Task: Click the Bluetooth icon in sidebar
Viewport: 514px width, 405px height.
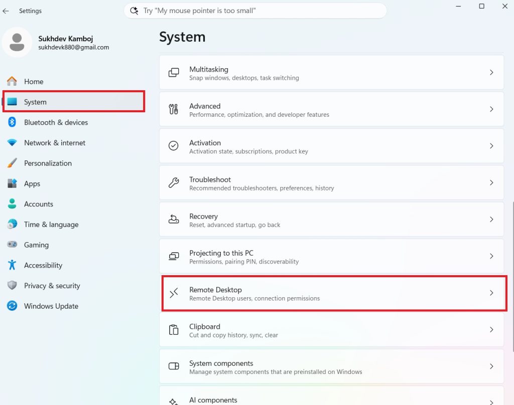Action: click(12, 122)
